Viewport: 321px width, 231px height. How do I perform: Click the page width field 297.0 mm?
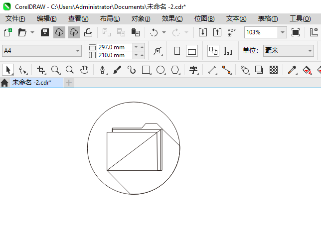(115, 47)
